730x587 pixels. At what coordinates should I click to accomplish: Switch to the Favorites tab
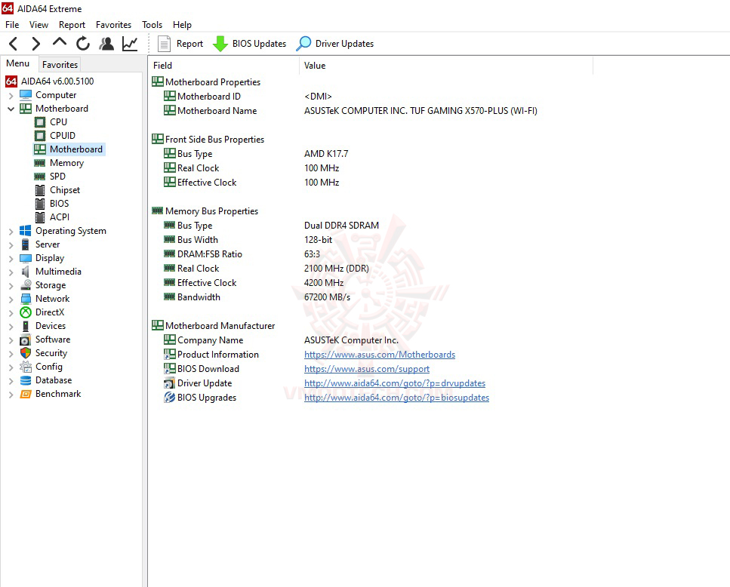60,65
